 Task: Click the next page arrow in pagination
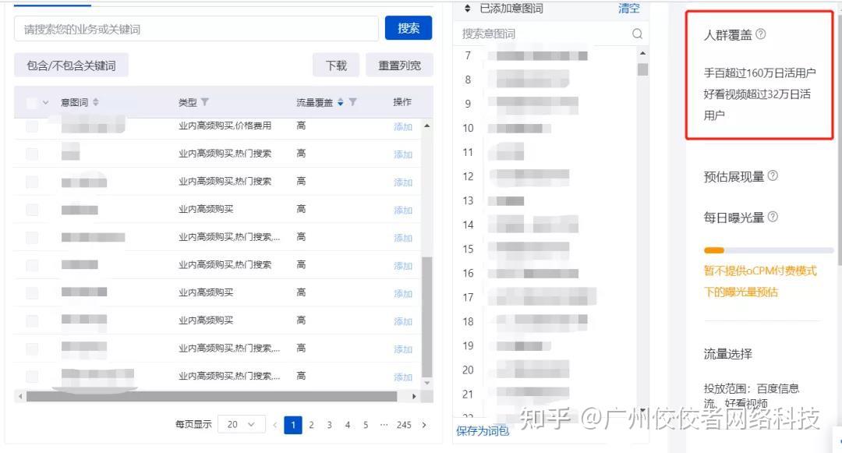point(424,425)
